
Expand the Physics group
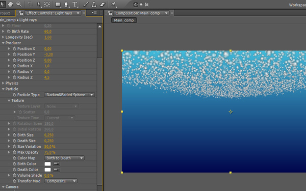click(3, 83)
